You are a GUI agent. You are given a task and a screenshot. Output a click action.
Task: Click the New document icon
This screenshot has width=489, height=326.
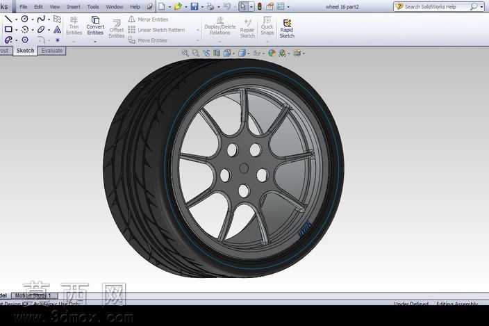tap(162, 6)
